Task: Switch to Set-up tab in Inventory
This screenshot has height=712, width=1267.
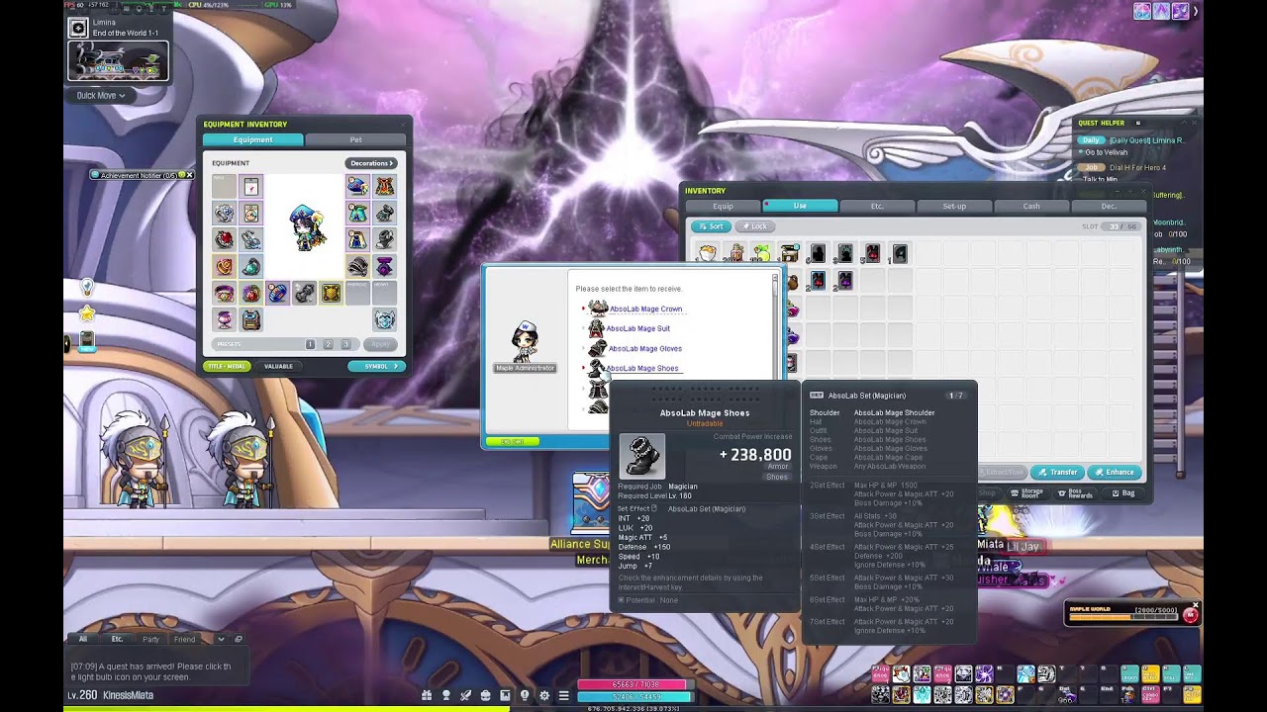Action: coord(954,206)
